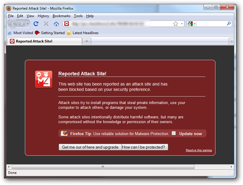Click How can I be protected? button

point(145,147)
